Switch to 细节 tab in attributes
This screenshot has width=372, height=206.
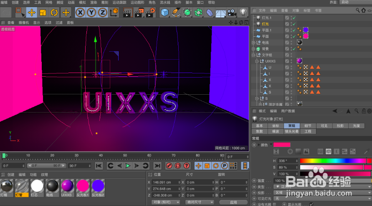pos(308,126)
